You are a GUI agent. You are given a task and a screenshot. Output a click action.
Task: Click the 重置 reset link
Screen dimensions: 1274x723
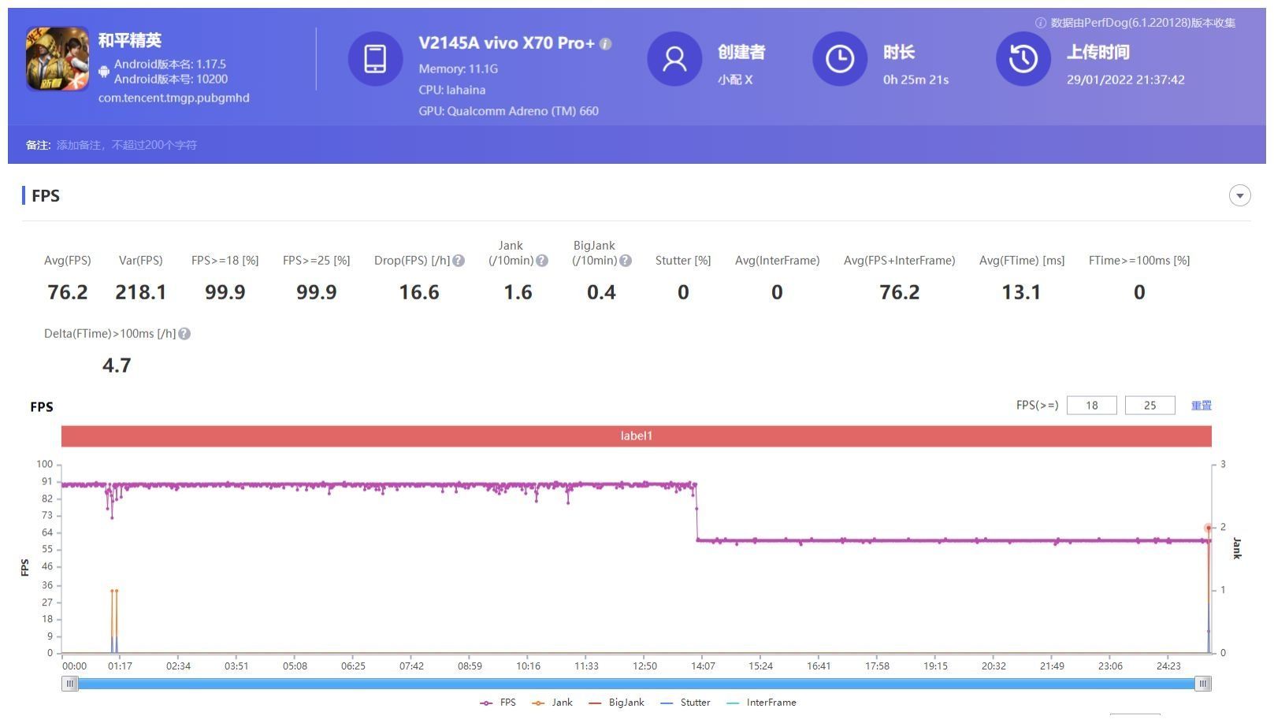point(1201,406)
